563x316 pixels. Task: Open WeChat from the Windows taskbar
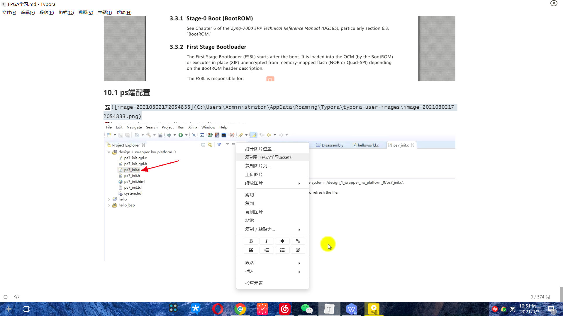pyautogui.click(x=307, y=309)
